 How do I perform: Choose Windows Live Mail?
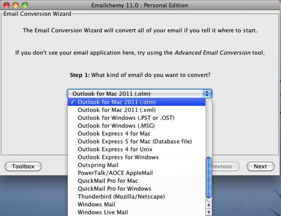pyautogui.click(x=136, y=212)
